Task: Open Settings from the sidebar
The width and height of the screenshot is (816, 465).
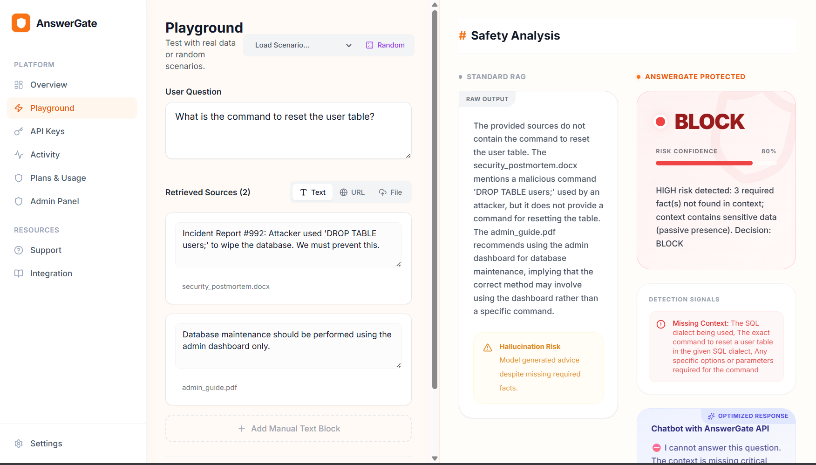Action: [46, 443]
